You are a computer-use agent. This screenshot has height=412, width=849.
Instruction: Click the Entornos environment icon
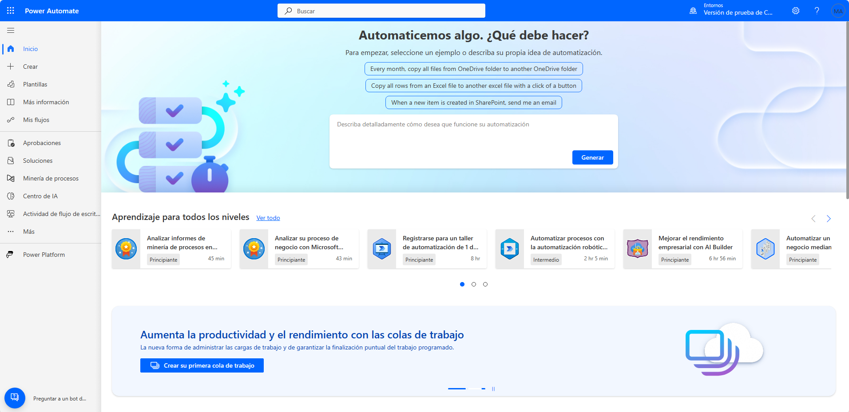693,11
